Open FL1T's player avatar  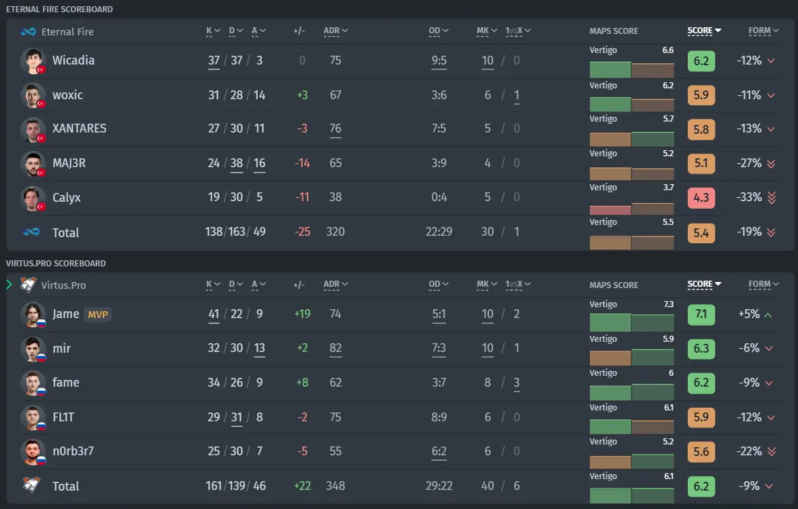[x=33, y=417]
